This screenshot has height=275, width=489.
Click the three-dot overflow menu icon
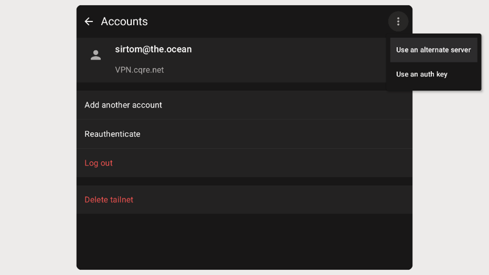click(398, 22)
